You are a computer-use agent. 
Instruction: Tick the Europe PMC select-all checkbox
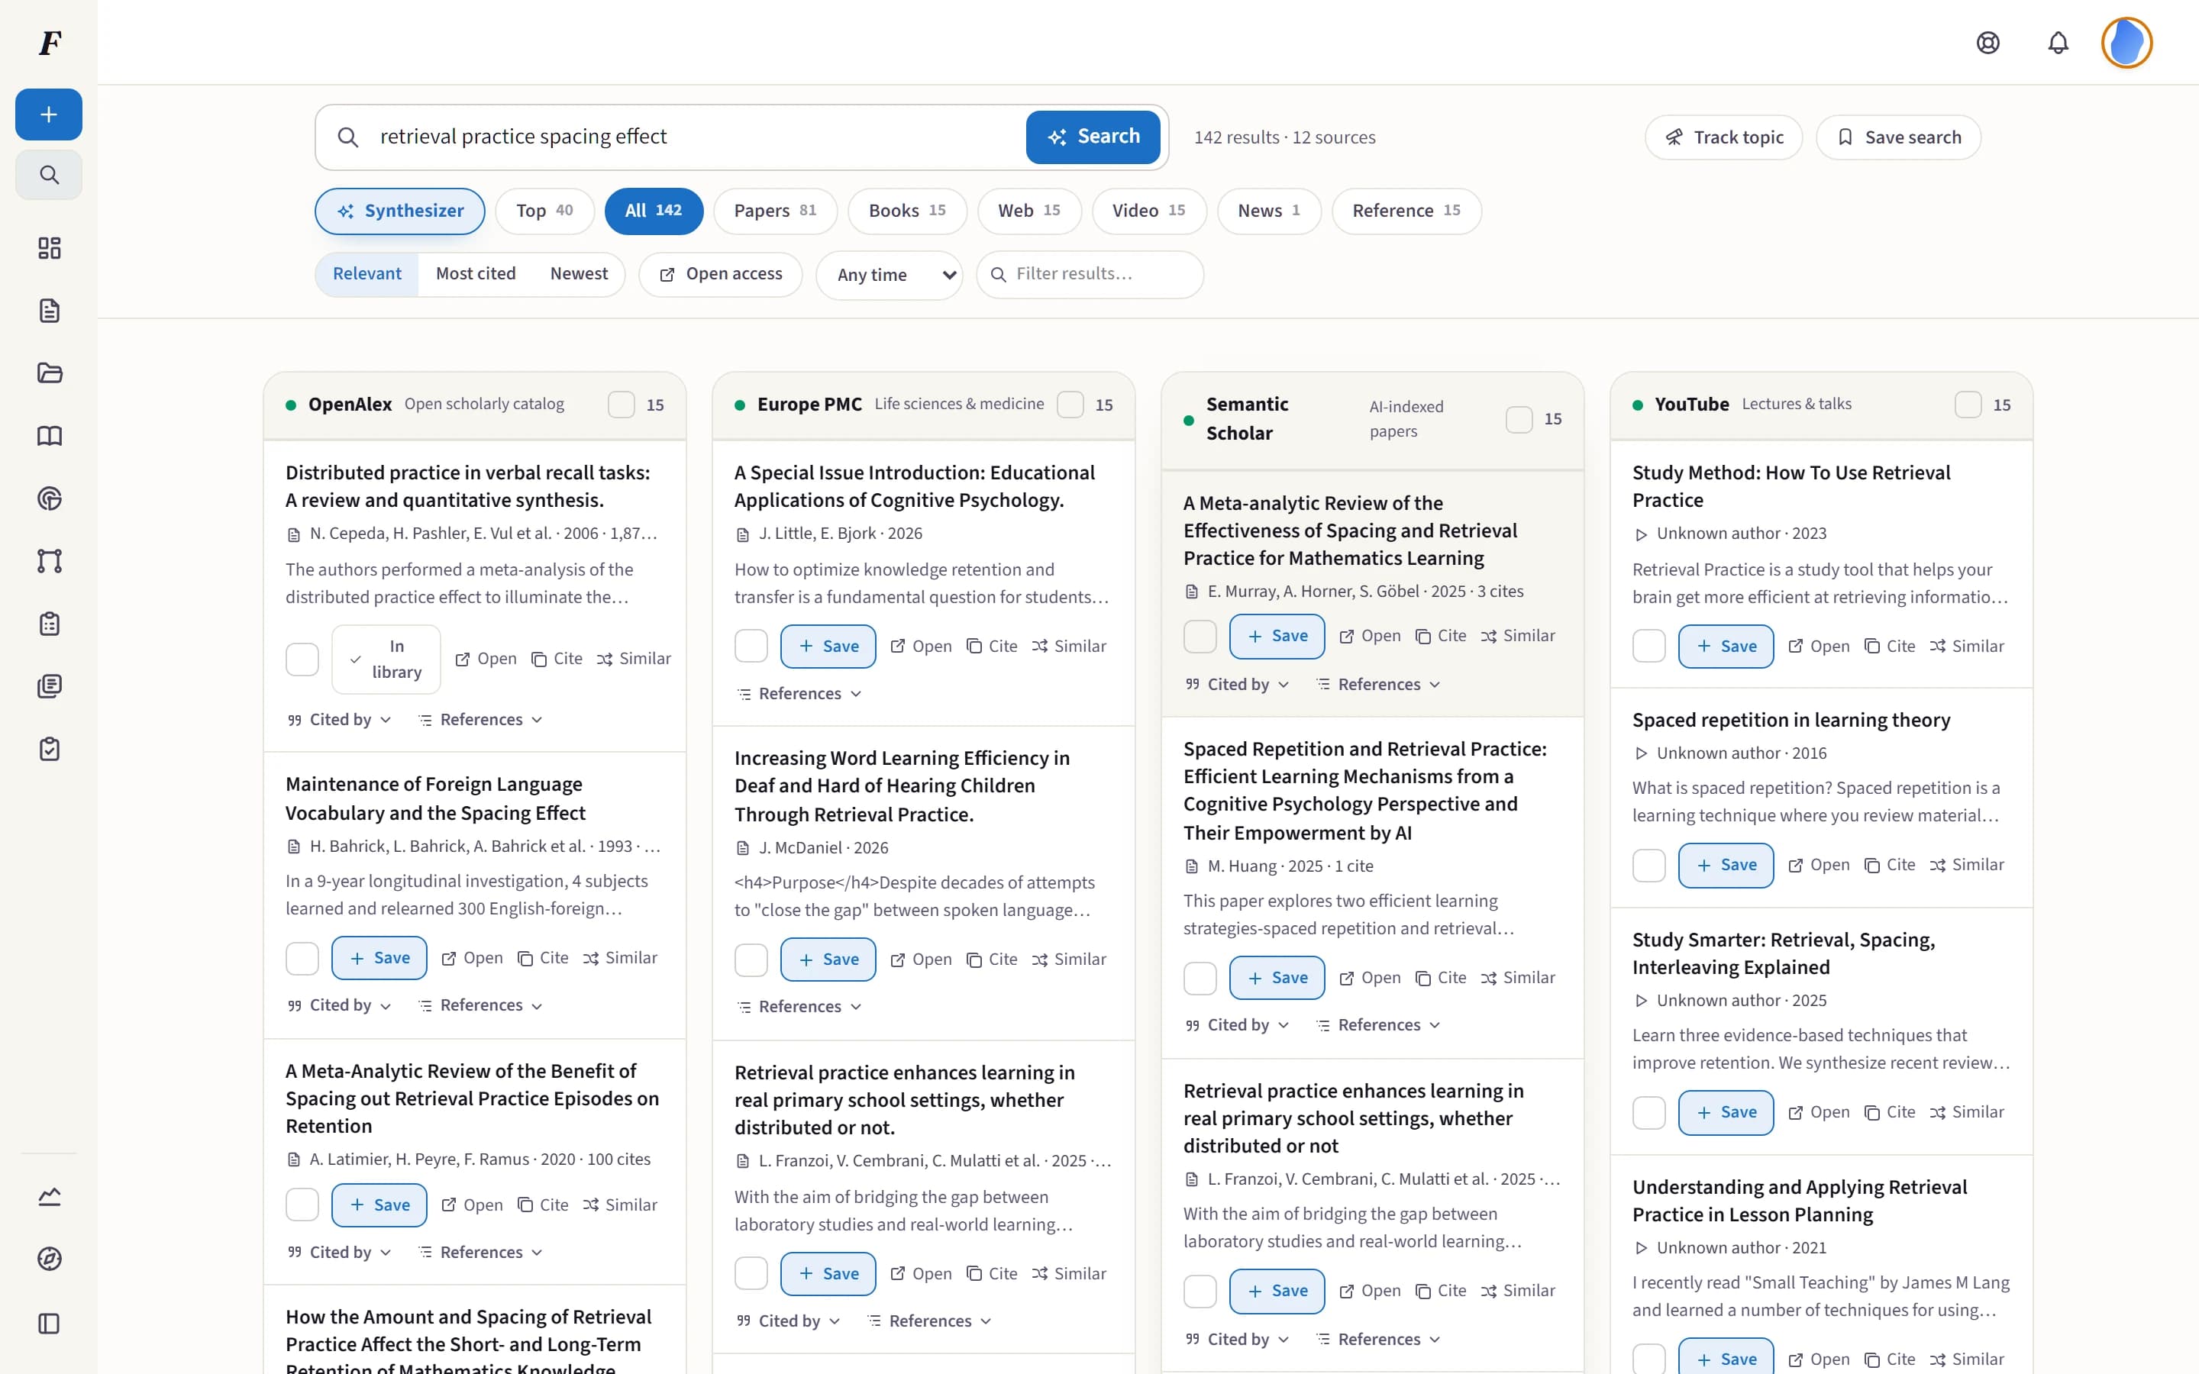pos(1070,405)
